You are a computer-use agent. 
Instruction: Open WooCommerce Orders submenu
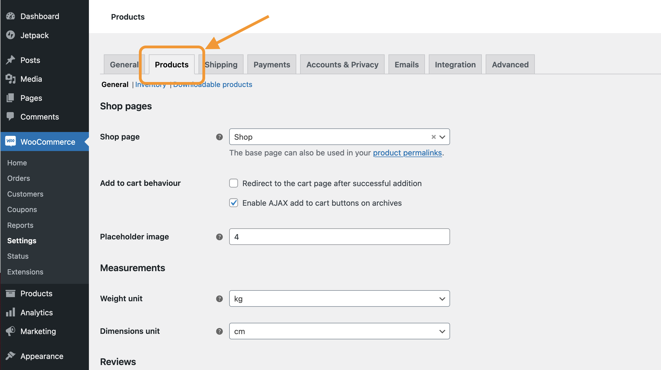[x=18, y=178]
